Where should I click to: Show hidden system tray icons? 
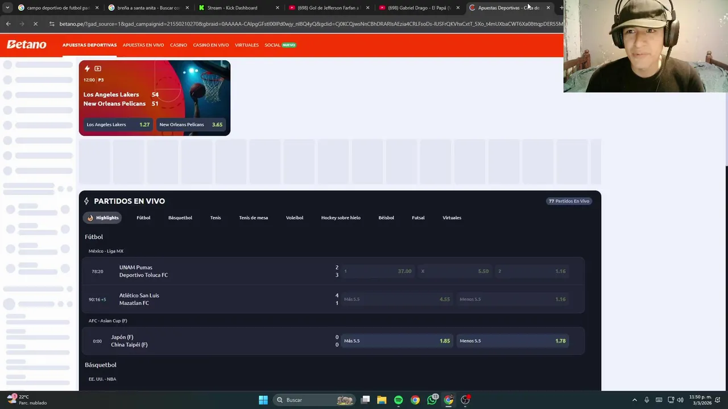pos(635,400)
